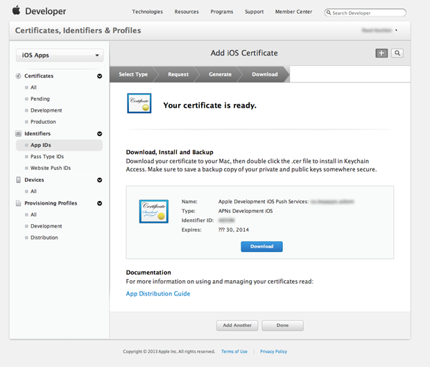430x367 pixels.
Task: Open the Terms of Use link
Action: click(x=234, y=351)
